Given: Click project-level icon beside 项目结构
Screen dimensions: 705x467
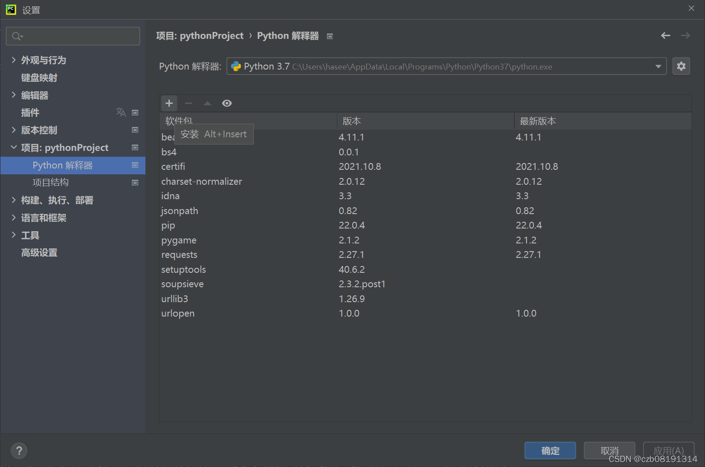Looking at the screenshot, I should click(135, 182).
